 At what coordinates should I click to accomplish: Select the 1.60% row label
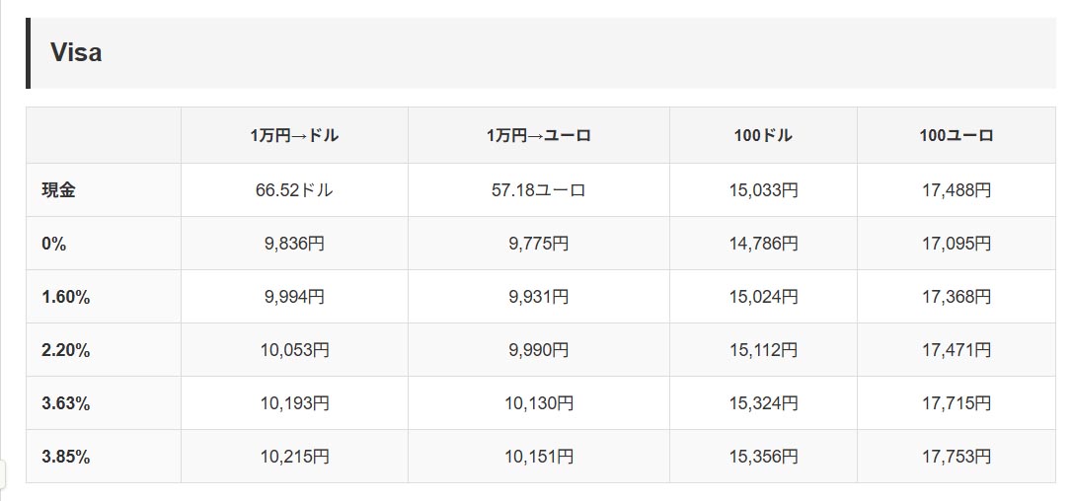coord(65,297)
